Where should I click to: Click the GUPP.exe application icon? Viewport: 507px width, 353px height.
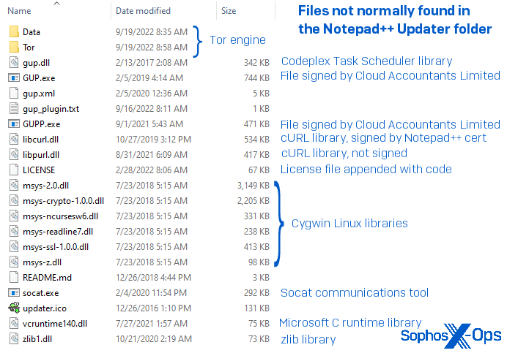(14, 124)
